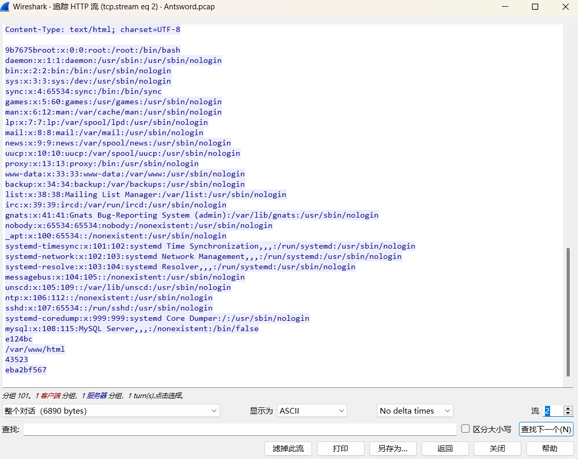Click the systemd-network line
The height and width of the screenshot is (459, 578).
coord(204,256)
